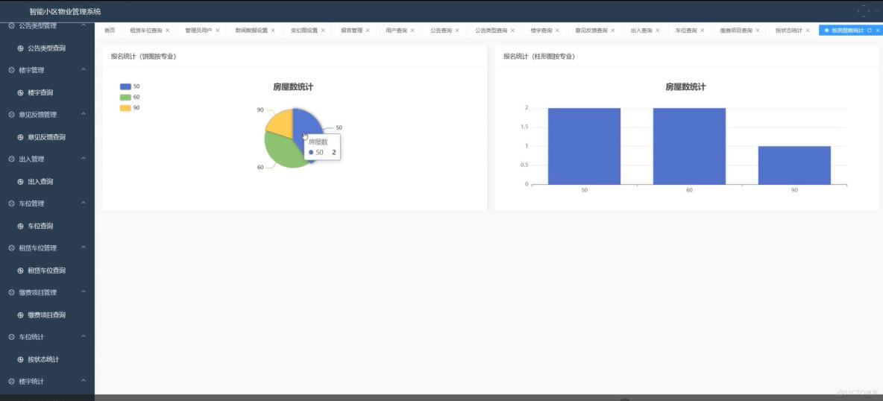The image size is (883, 401).
Task: Collapse the 意见反馈管理 menu group chevron
Action: tap(84, 114)
